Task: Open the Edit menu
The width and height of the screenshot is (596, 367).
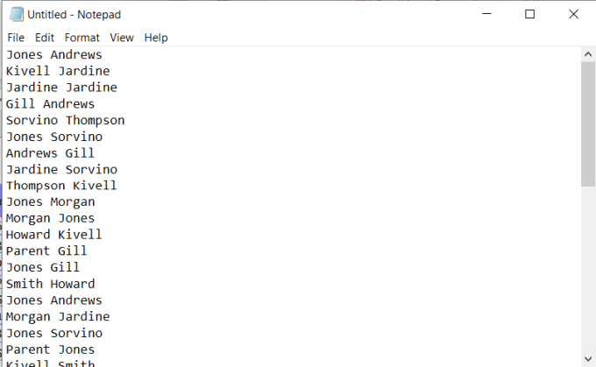Action: click(45, 38)
